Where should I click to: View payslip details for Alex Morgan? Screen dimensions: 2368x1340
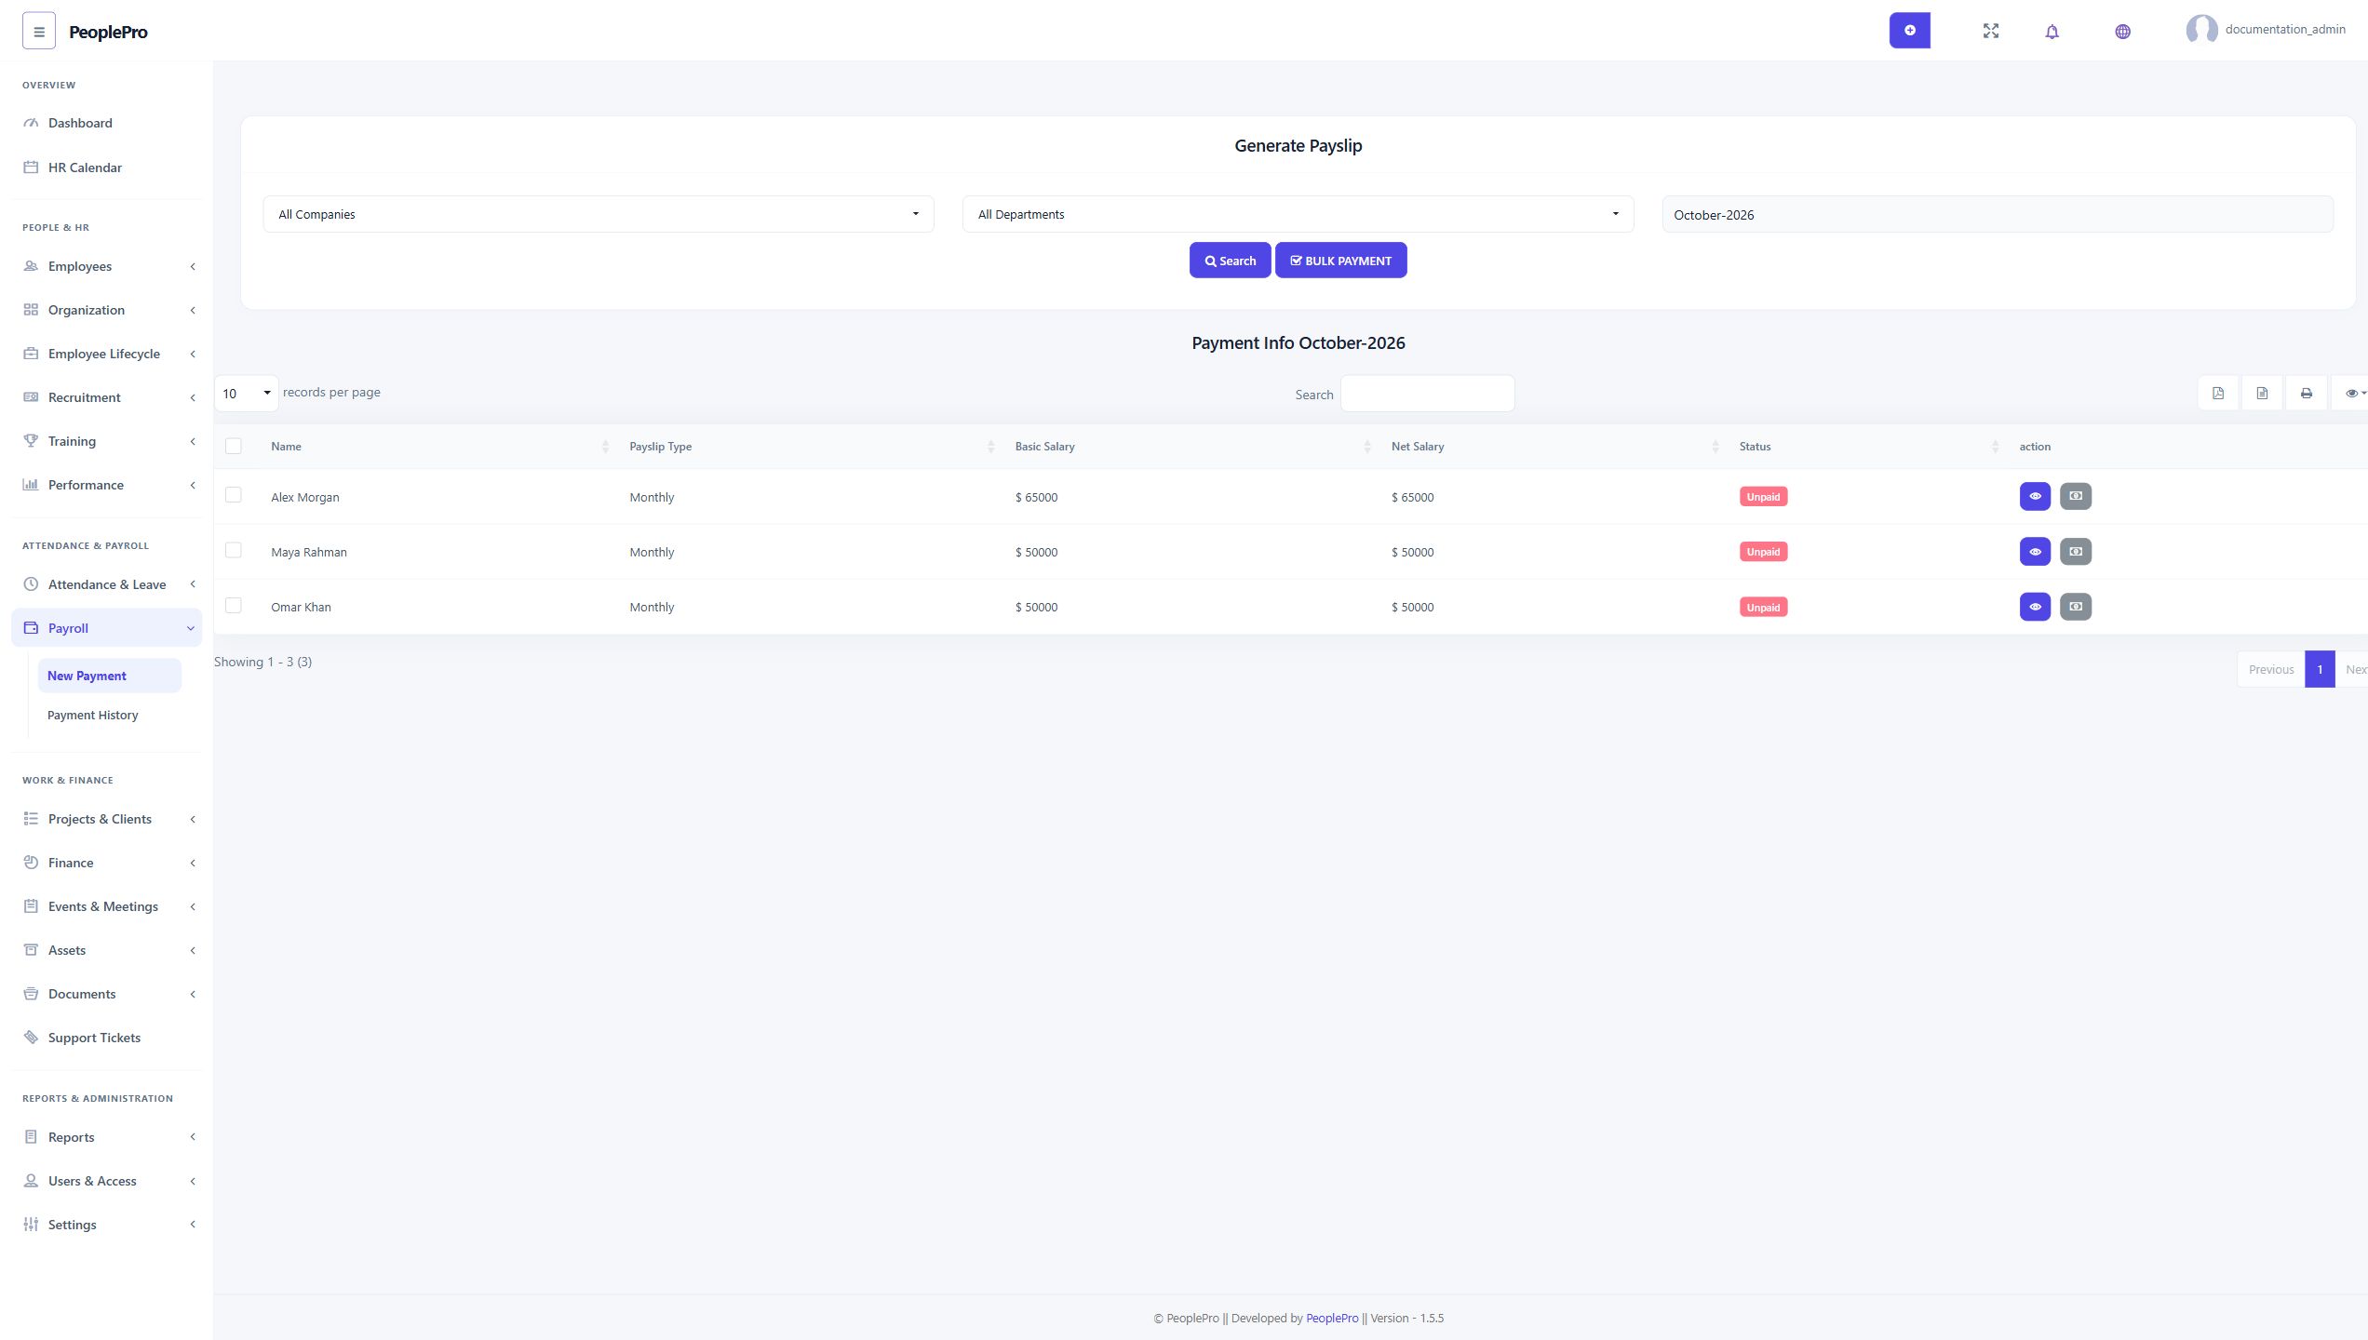(x=2035, y=496)
